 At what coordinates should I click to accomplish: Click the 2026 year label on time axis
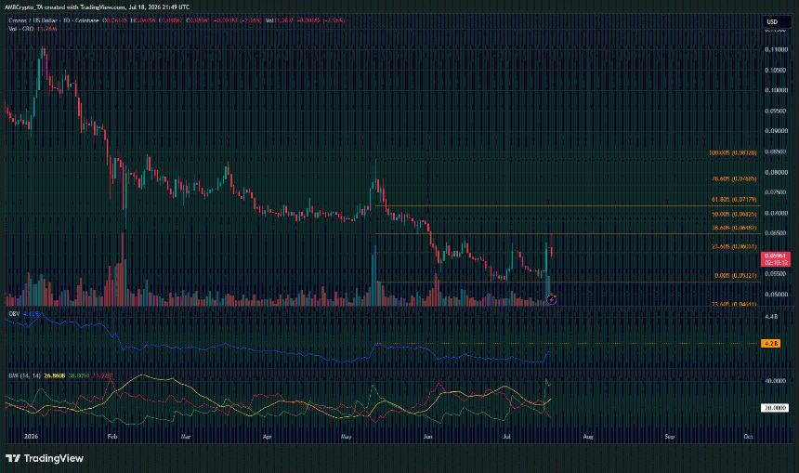click(31, 437)
